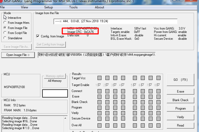199x132 pixels.
Task: Click the RAM: 512 bytes text
Action: coord(15,105)
